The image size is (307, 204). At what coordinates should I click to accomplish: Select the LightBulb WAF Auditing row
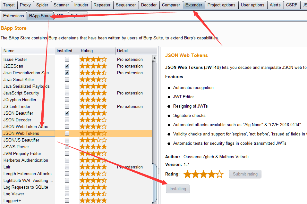(77, 180)
